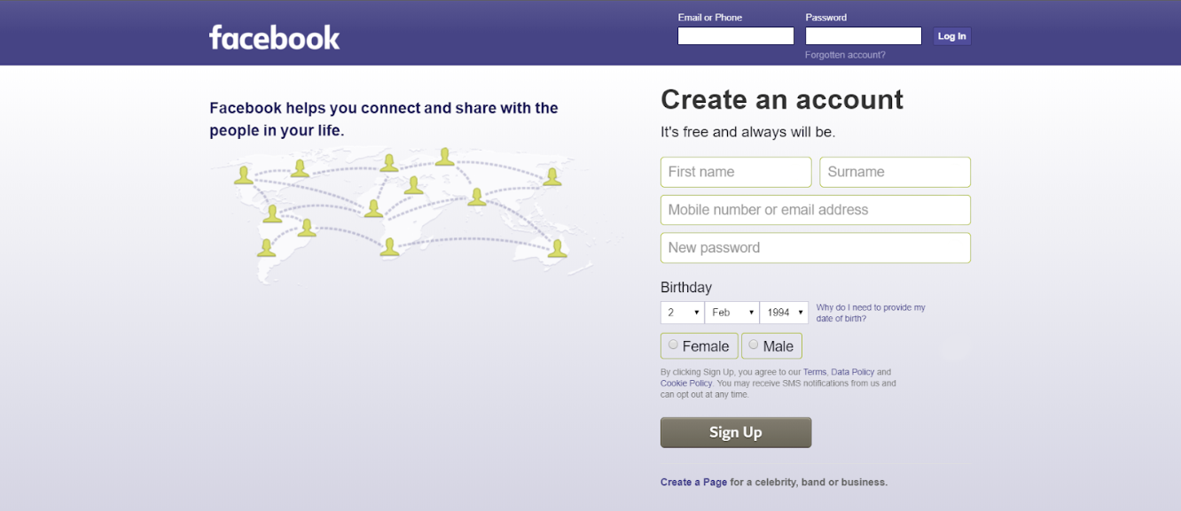This screenshot has width=1181, height=511.
Task: Open 'Why do I need to provide my date of birth?'
Action: 871,313
